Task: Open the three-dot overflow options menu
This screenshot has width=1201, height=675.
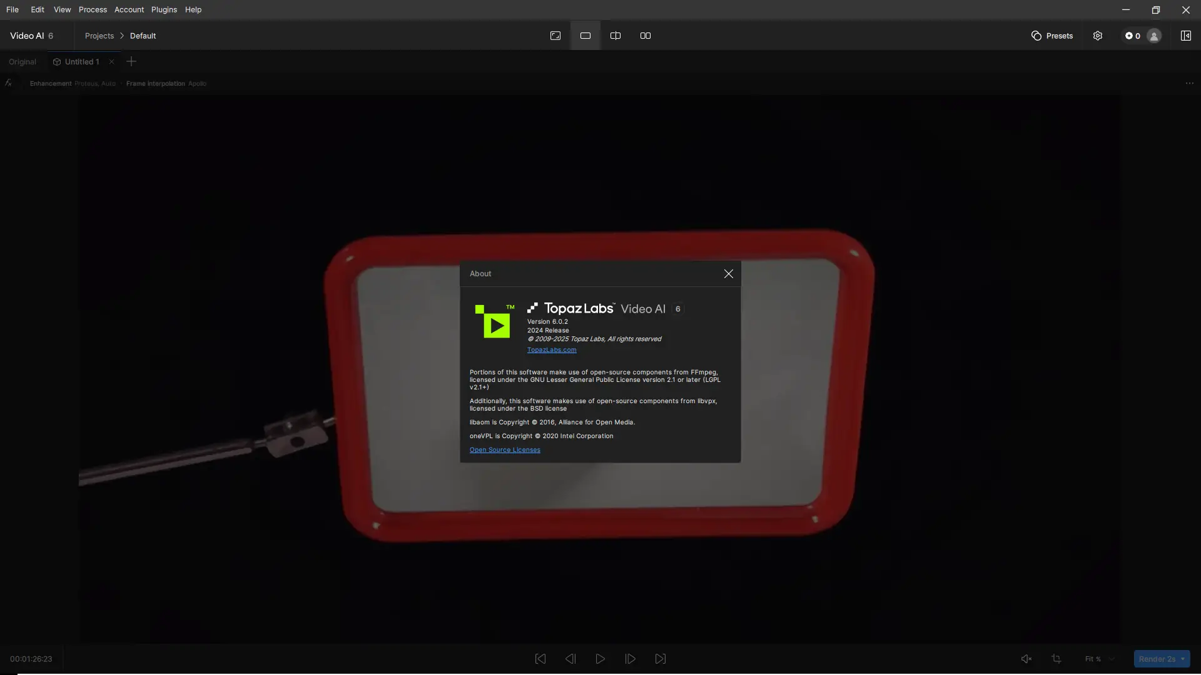Action: [x=1189, y=83]
